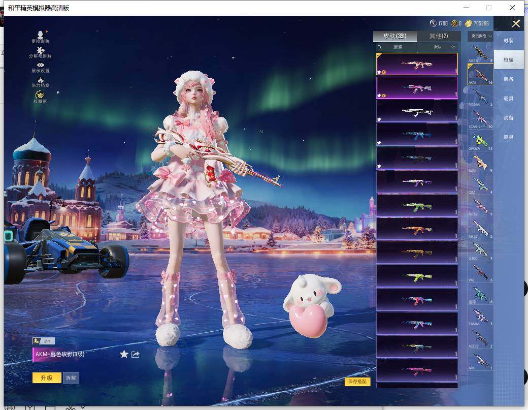This screenshot has height=410, width=528.
Task: Minimize the emulator window
Action: pos(466,8)
